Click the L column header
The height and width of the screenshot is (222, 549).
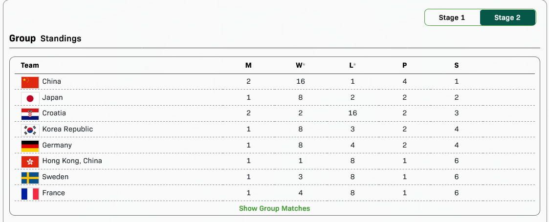point(352,65)
